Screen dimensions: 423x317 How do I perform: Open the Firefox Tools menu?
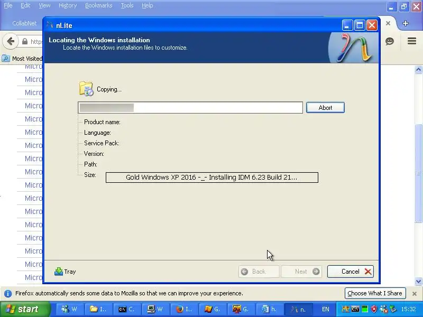(x=127, y=5)
